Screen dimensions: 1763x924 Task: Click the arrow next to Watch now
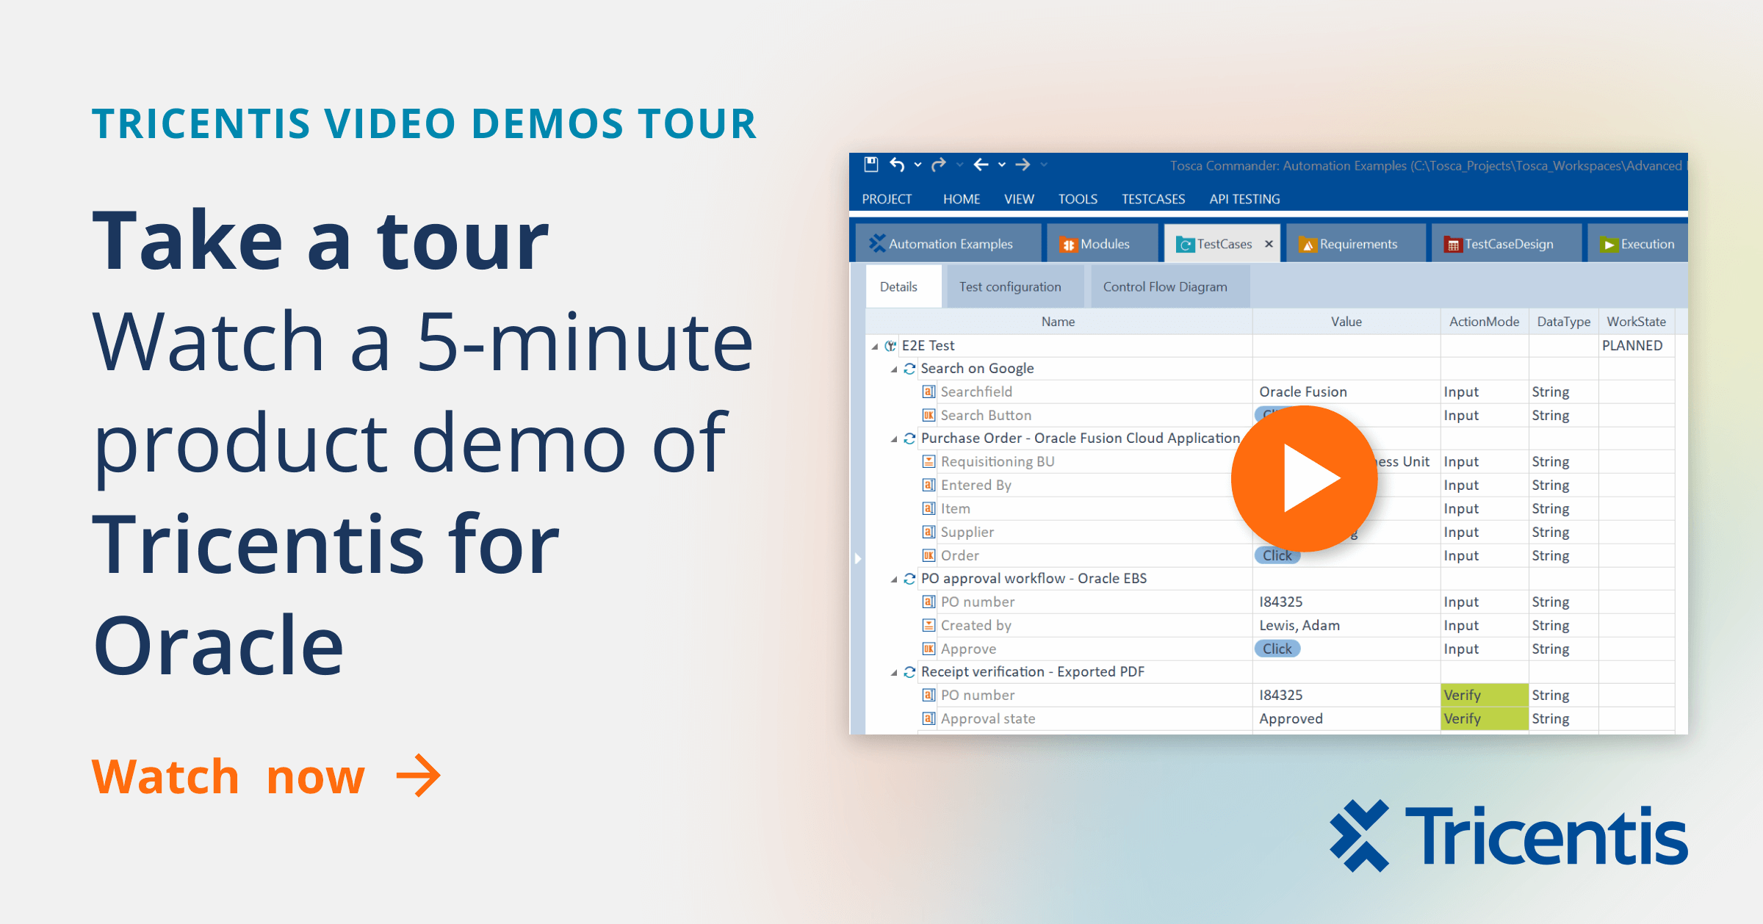(x=418, y=776)
